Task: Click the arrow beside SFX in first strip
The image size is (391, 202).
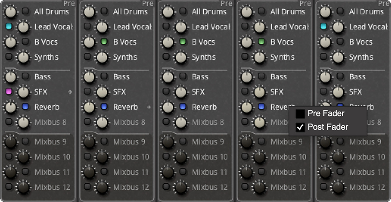Action: 70,92
